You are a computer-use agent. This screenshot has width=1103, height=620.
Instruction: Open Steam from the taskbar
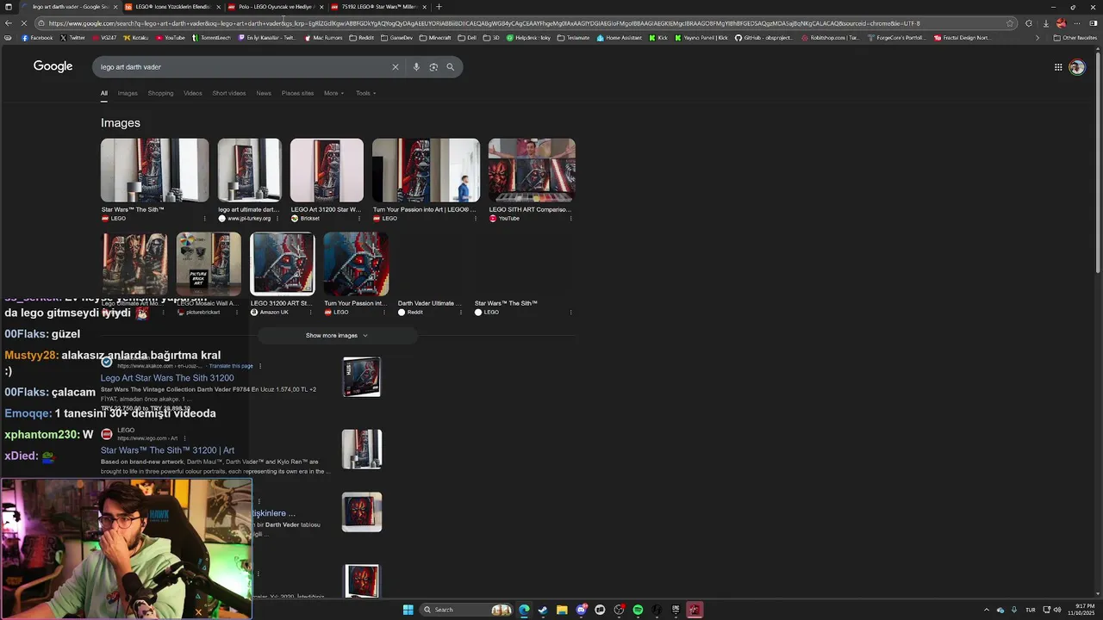pos(543,610)
